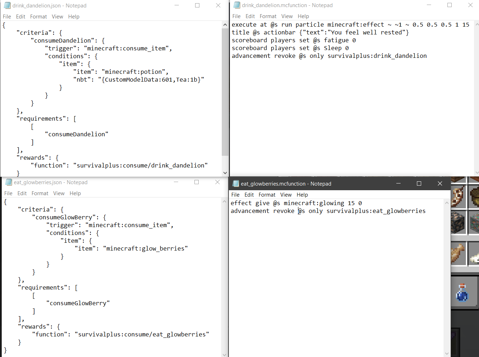Pick the tan cooked-fish item in the inventory
This screenshot has height=357, width=479.
point(458,253)
